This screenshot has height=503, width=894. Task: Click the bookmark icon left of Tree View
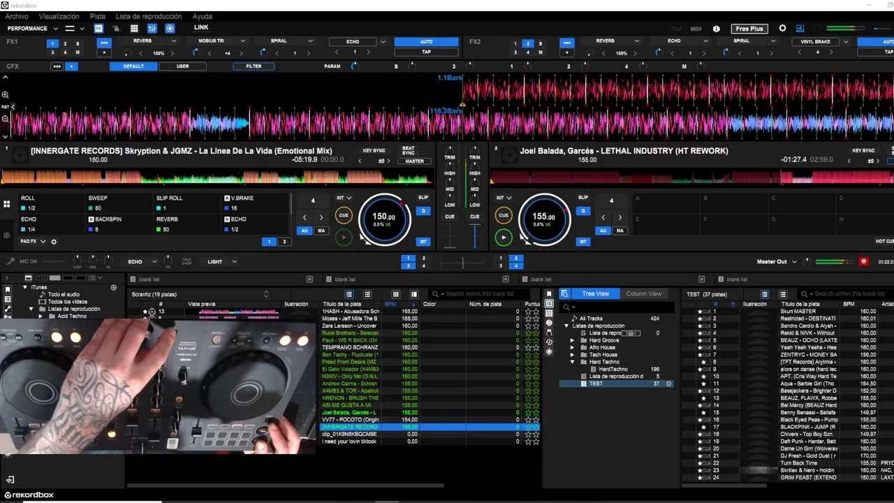(x=549, y=293)
